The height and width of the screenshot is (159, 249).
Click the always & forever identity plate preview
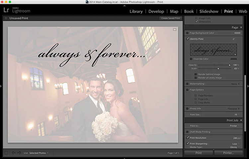(x=213, y=50)
